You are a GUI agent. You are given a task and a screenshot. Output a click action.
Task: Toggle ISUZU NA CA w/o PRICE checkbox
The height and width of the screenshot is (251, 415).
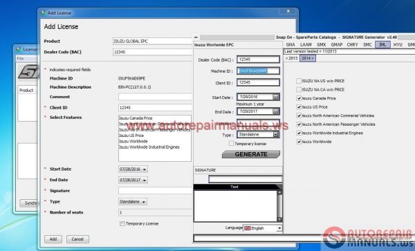299,90
